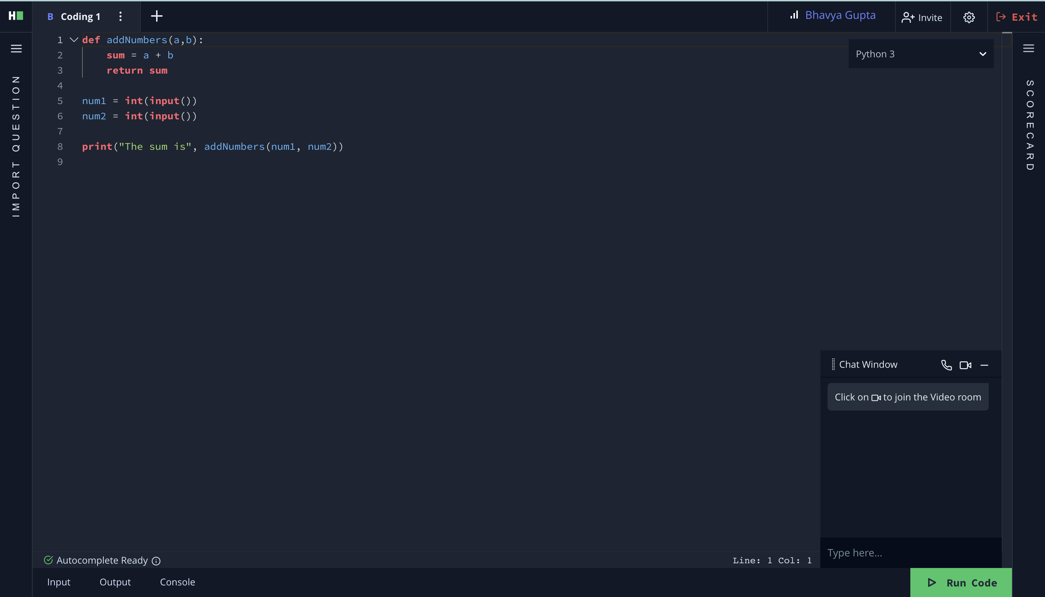Open the Python 3 language dropdown
The height and width of the screenshot is (597, 1045).
pos(921,54)
